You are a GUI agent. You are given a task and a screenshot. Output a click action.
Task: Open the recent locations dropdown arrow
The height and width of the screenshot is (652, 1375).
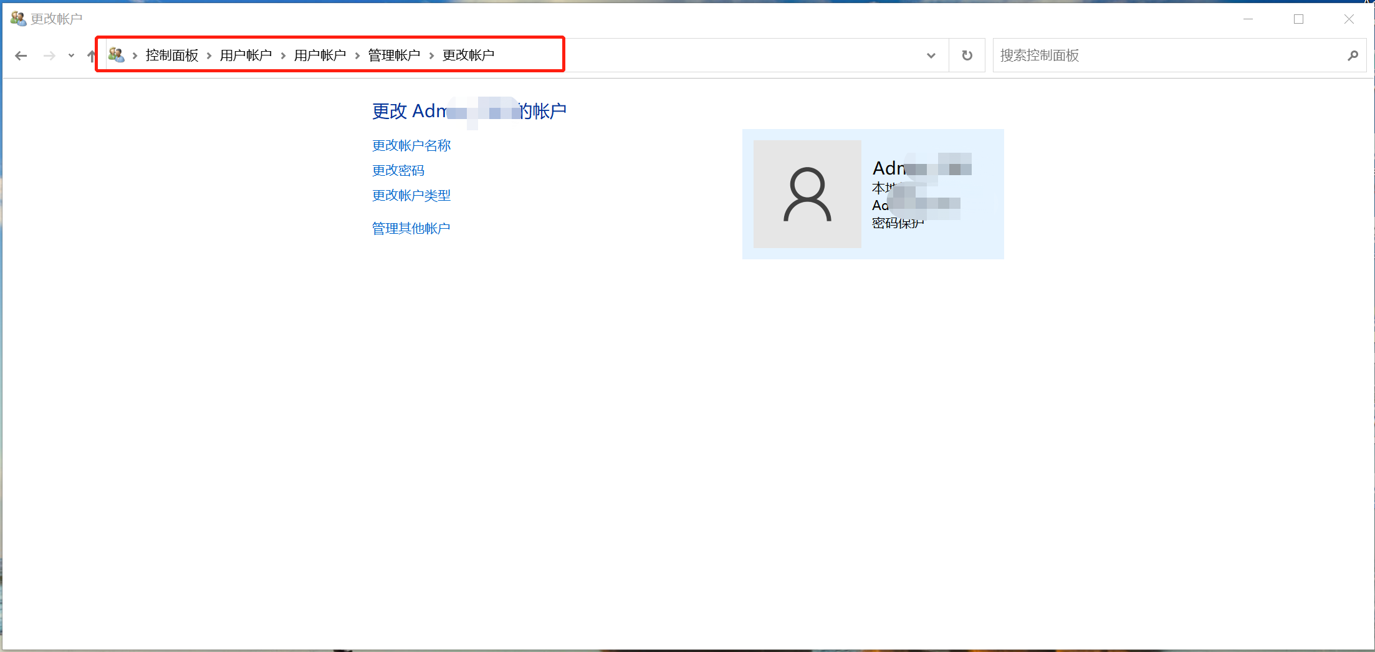pos(71,55)
